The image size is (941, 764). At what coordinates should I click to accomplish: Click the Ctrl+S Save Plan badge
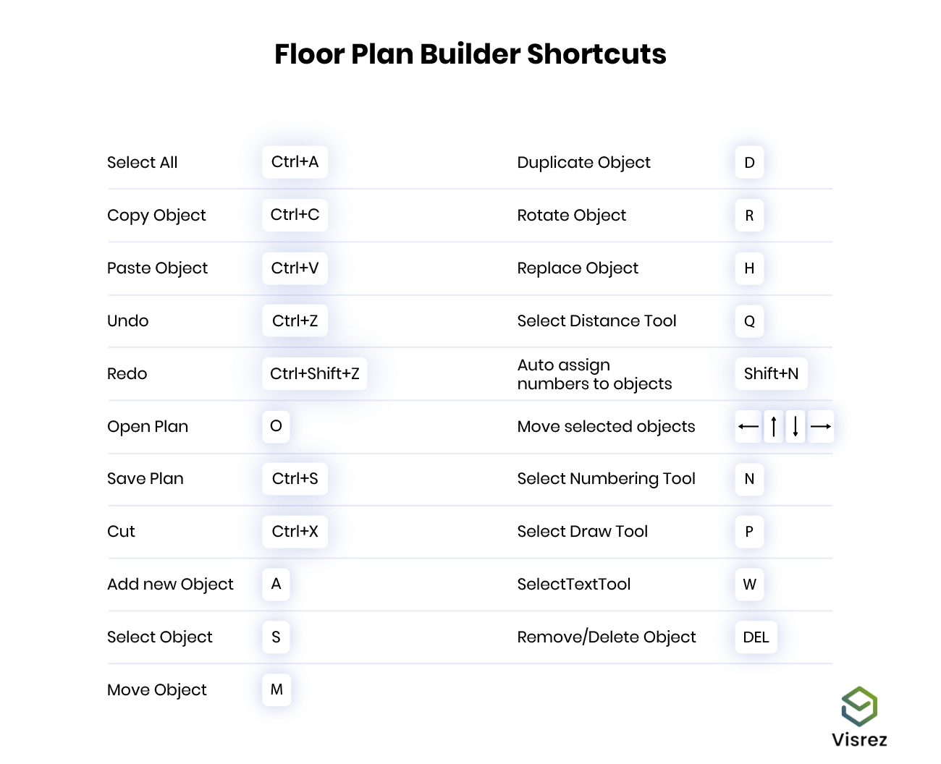point(295,479)
